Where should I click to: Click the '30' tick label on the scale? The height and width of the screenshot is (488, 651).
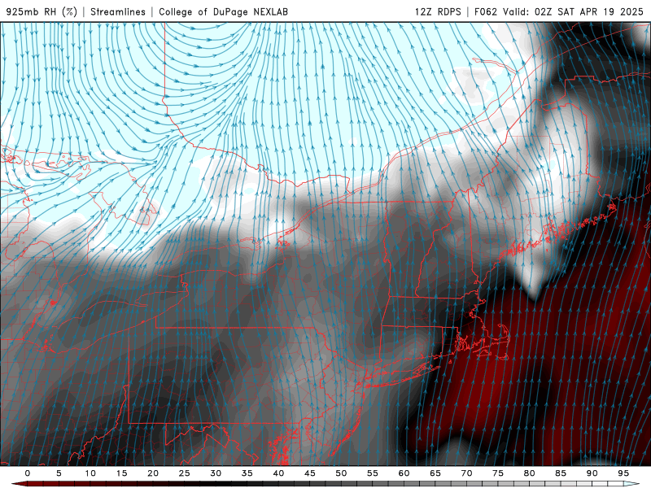coord(216,473)
